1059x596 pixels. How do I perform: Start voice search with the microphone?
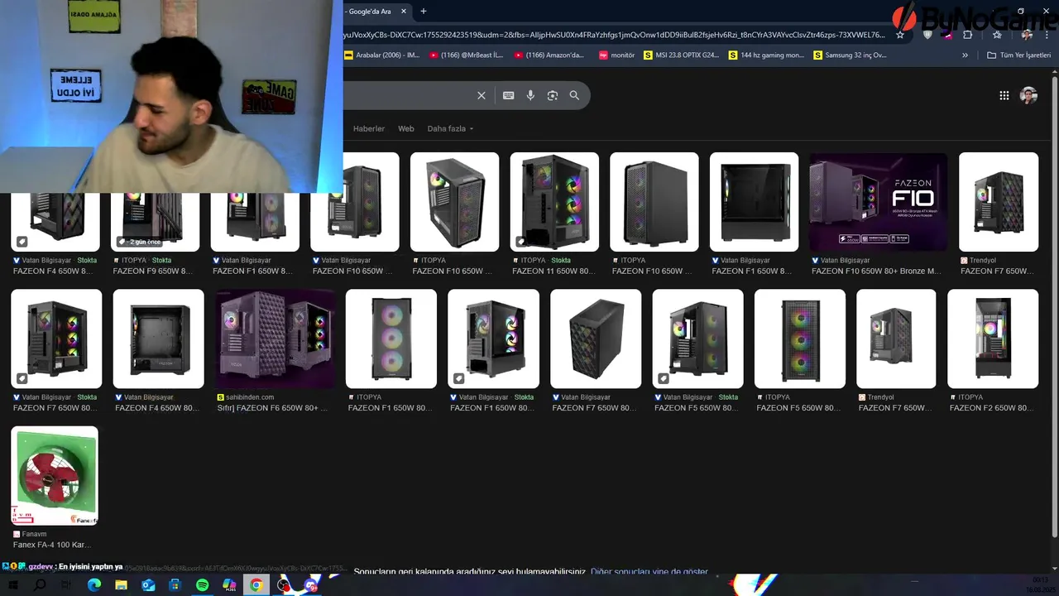point(530,95)
